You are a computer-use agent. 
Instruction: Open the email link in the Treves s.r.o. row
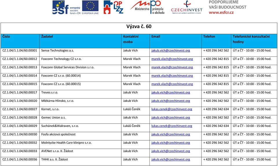(171, 92)
